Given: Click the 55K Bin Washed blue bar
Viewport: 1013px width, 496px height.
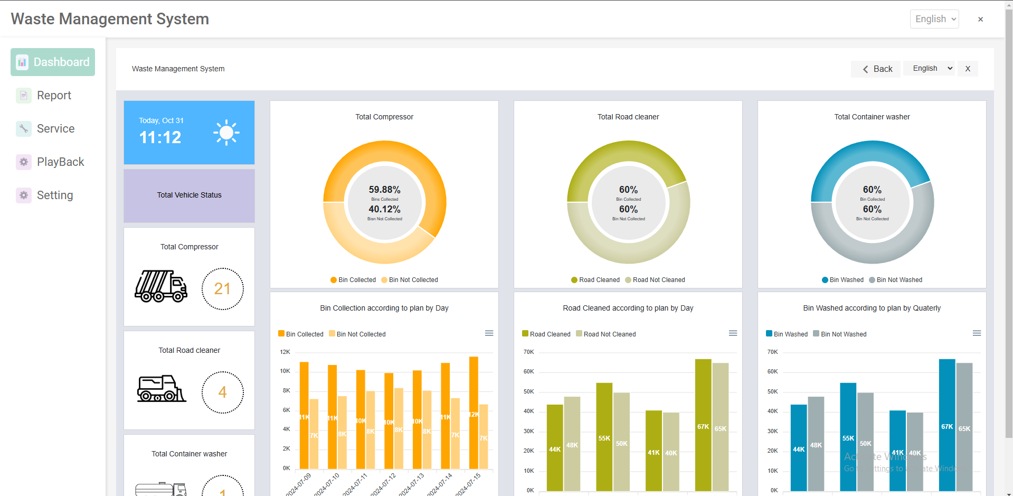Looking at the screenshot, I should pyautogui.click(x=848, y=437).
